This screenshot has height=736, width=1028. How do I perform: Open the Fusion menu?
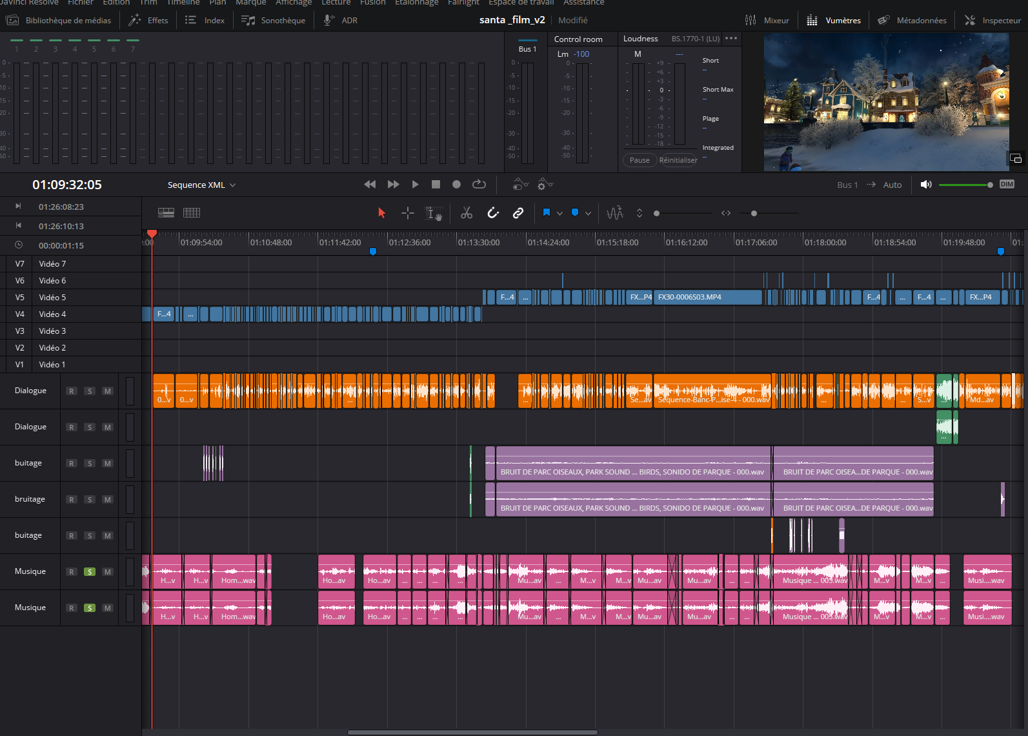click(372, 3)
